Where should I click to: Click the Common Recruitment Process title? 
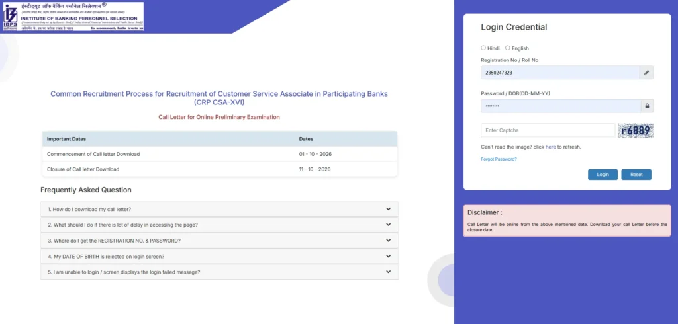pos(219,98)
